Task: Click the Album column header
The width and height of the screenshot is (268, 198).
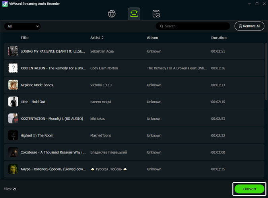Action: click(x=152, y=38)
